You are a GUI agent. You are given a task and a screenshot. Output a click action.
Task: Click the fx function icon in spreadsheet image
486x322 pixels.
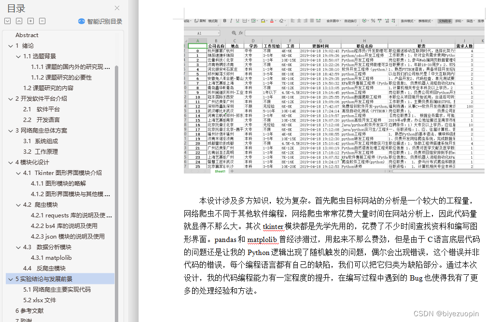click(x=240, y=33)
